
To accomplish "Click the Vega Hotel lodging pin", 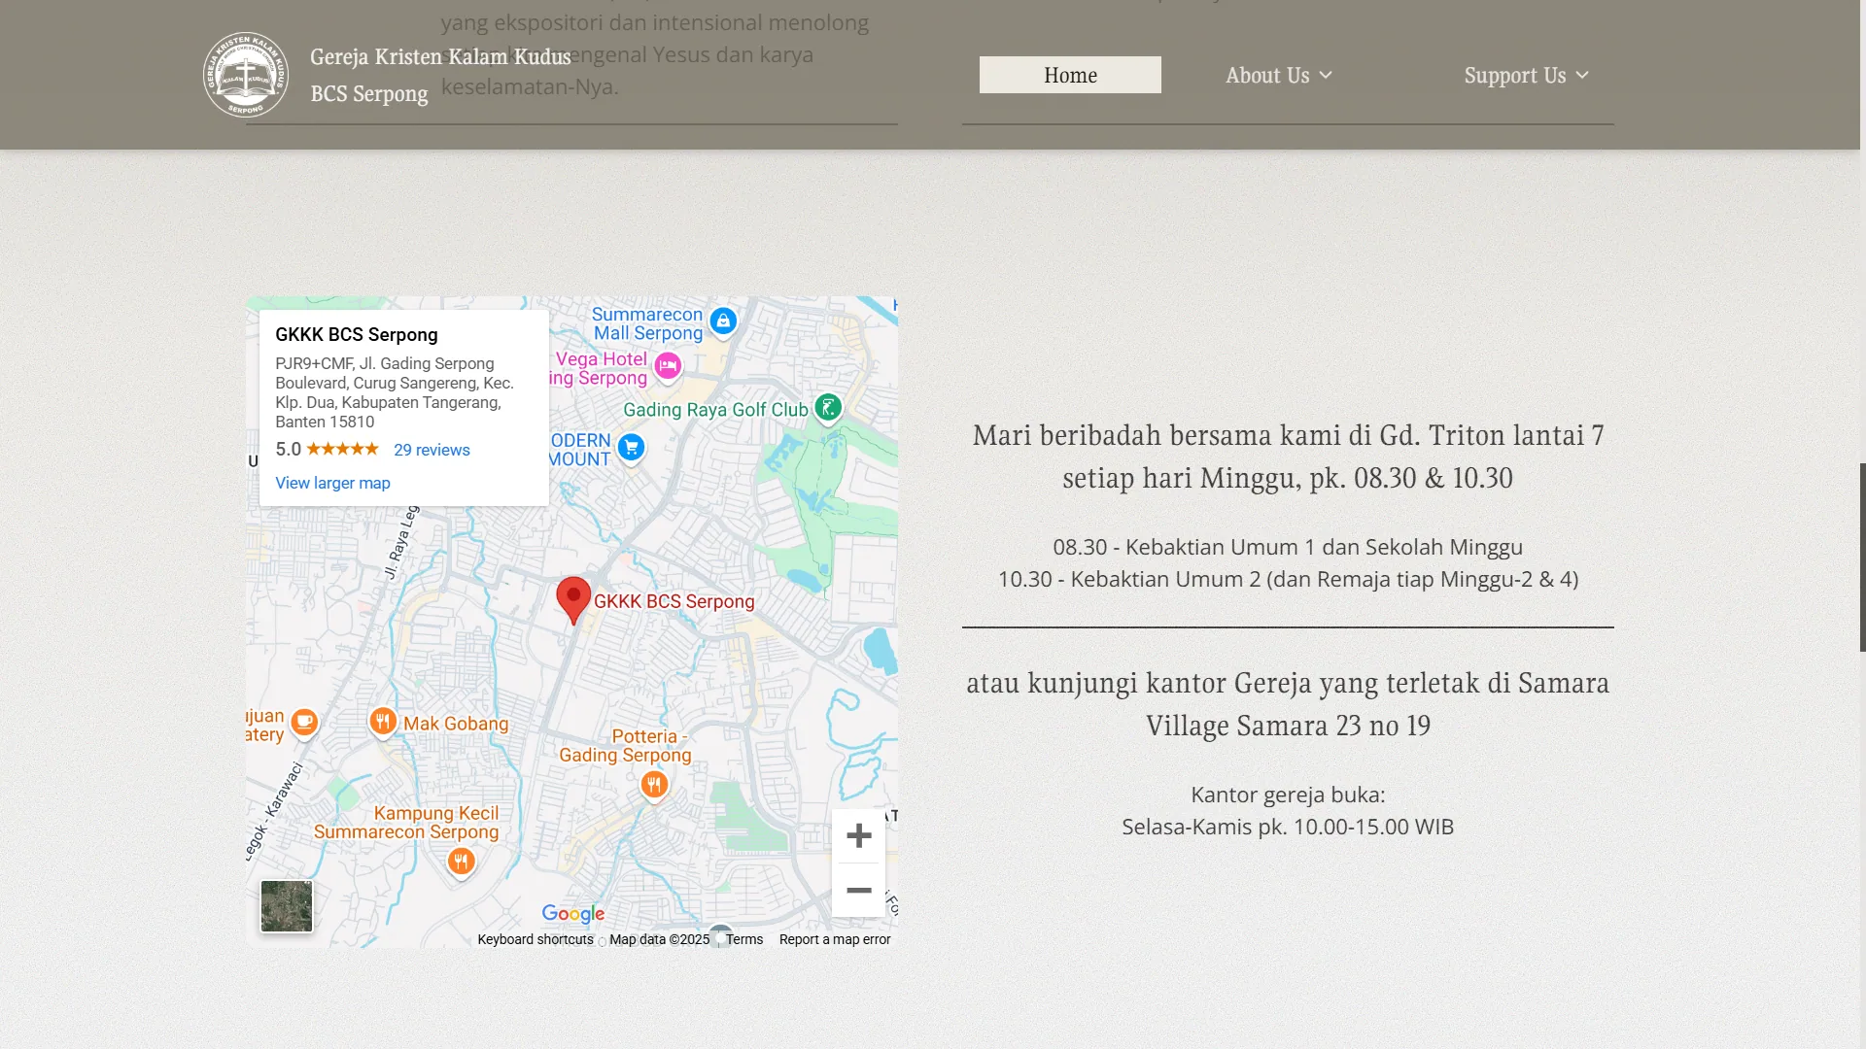I will [668, 366].
